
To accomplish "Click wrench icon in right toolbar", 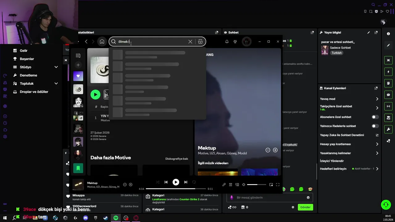I will (388, 129).
